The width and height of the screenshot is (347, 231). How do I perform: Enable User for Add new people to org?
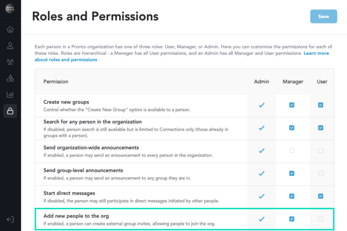pyautogui.click(x=320, y=219)
